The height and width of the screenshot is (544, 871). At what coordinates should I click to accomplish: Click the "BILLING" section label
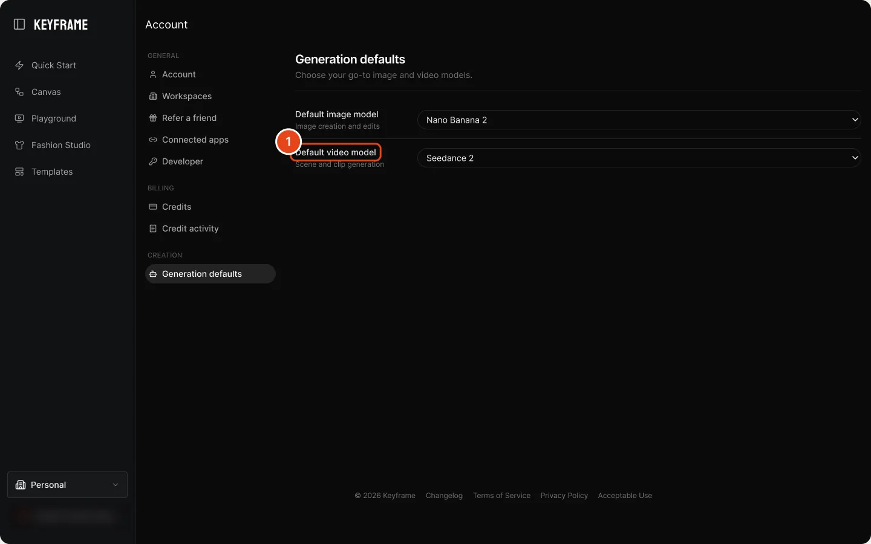tap(161, 188)
